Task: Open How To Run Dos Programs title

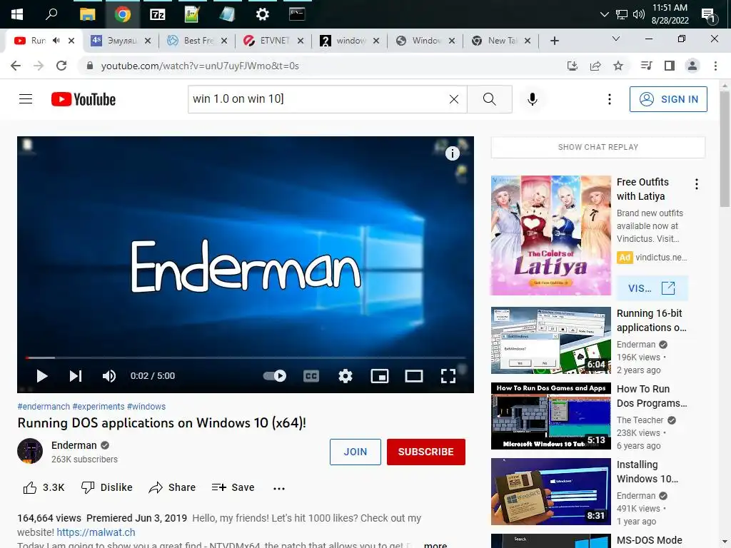Action: pos(651,396)
